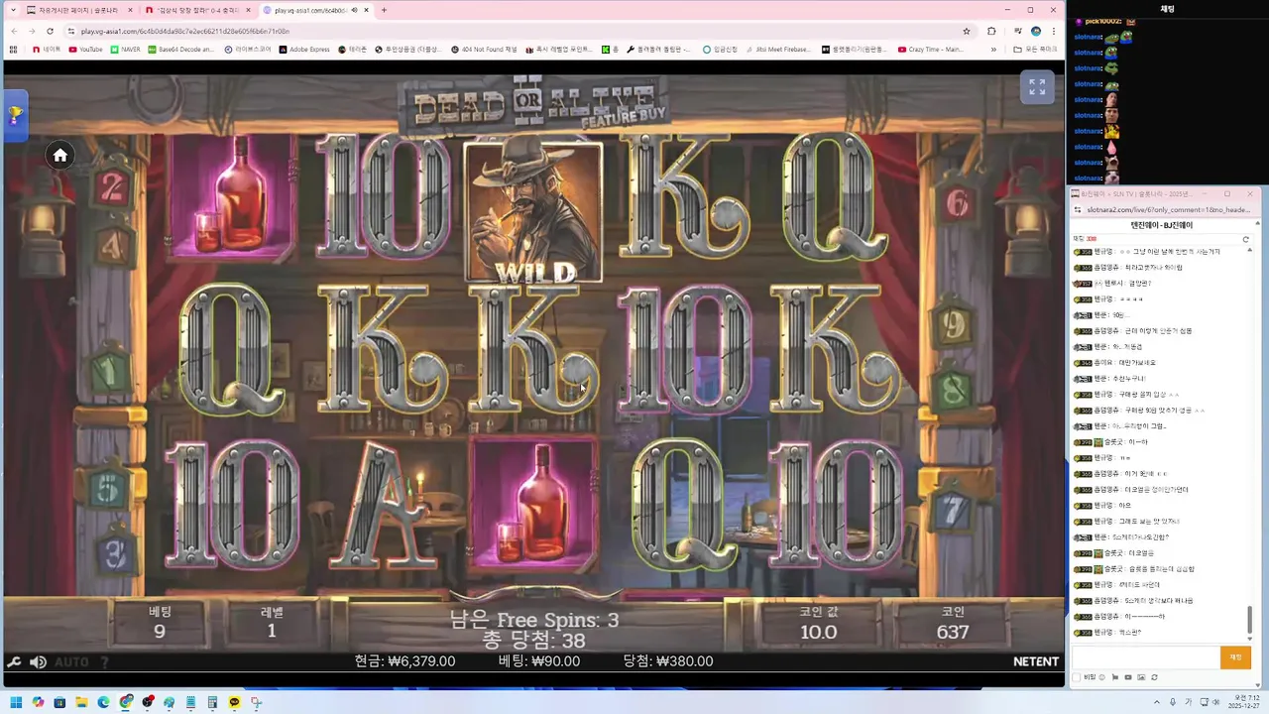This screenshot has height=714, width=1269.
Task: Click the chat panel vertical scrollbar
Action: tap(1249, 622)
